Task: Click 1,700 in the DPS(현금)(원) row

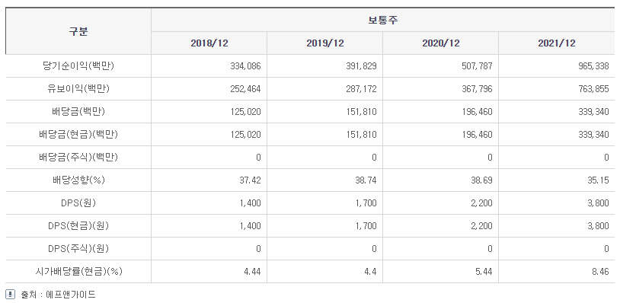Action: point(366,226)
